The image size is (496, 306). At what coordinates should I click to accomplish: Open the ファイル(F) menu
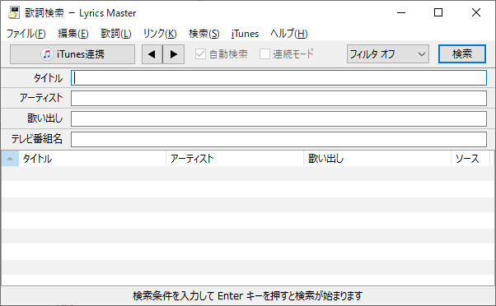pyautogui.click(x=26, y=34)
